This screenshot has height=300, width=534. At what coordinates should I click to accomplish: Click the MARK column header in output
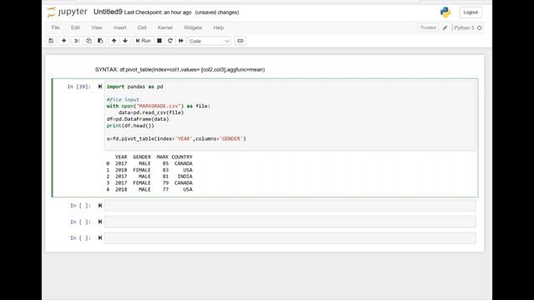(x=163, y=157)
